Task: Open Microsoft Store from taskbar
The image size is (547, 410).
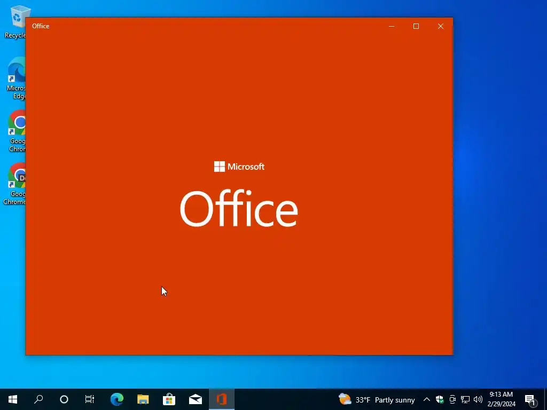Action: click(169, 399)
